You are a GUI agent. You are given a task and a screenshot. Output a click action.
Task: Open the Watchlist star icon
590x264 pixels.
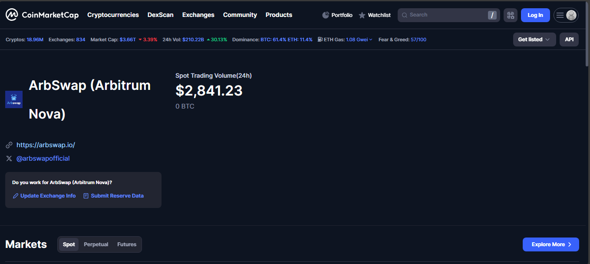point(362,15)
